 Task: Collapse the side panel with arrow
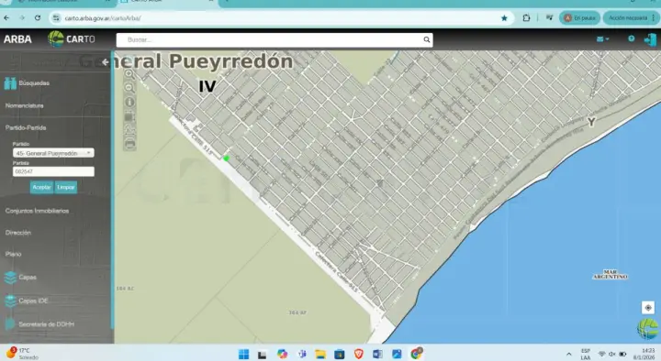point(105,62)
